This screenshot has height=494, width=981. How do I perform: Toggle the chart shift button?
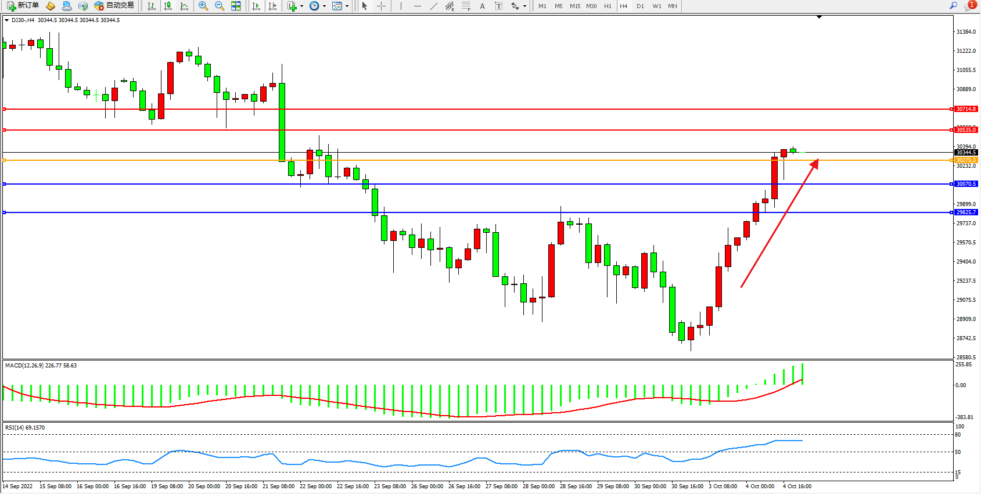(x=272, y=6)
